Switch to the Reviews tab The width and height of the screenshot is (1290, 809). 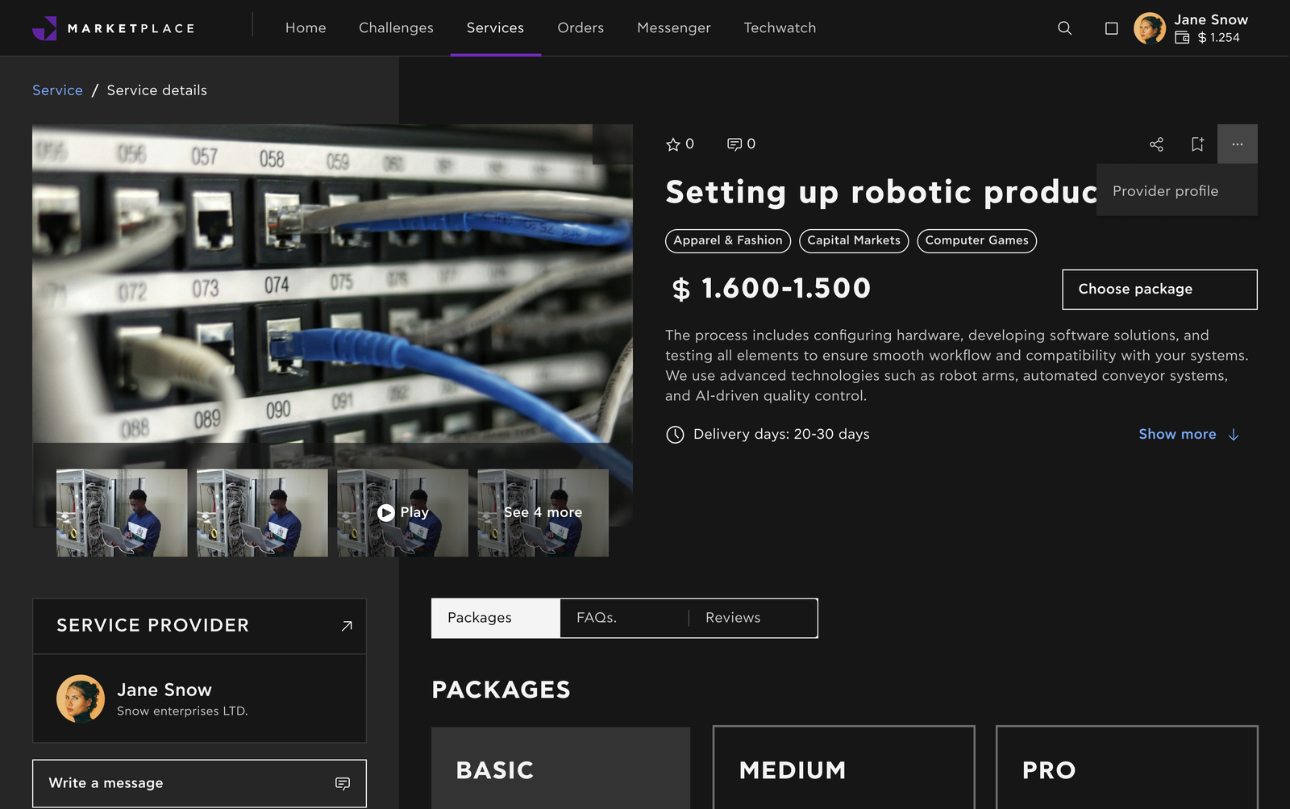[x=733, y=618]
